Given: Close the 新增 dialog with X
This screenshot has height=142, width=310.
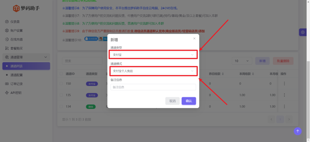Looking at the screenshot, I should (194, 38).
